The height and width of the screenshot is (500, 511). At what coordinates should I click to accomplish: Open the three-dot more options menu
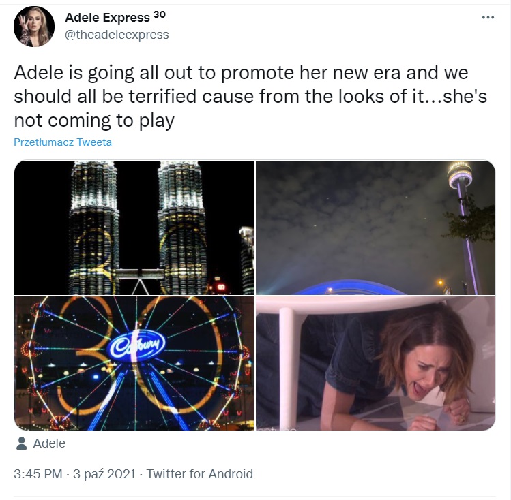[488, 18]
